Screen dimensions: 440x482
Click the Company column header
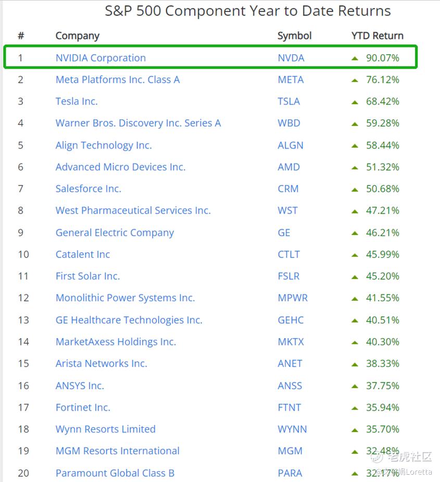(x=78, y=36)
